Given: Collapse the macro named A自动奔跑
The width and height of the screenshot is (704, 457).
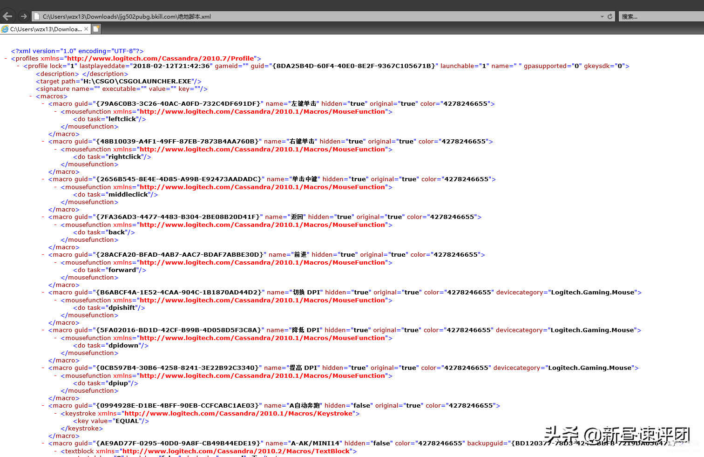Looking at the screenshot, I should 43,406.
